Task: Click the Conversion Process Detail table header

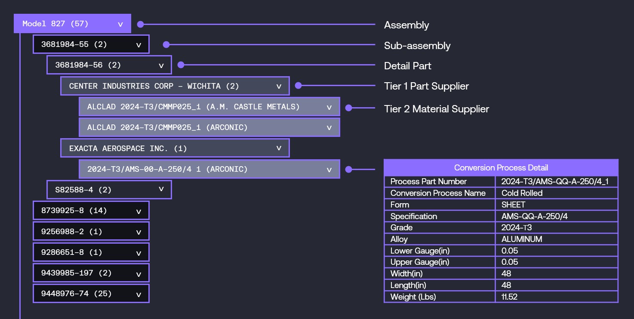Action: (501, 167)
